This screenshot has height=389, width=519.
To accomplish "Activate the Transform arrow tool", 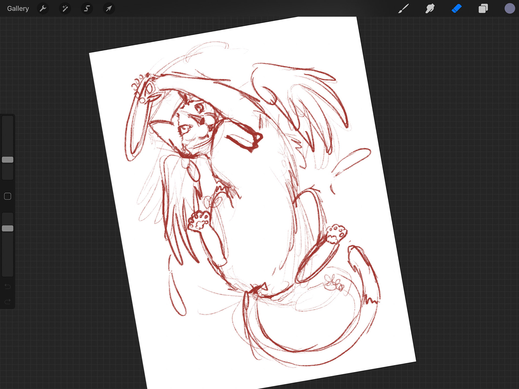I will (x=109, y=9).
